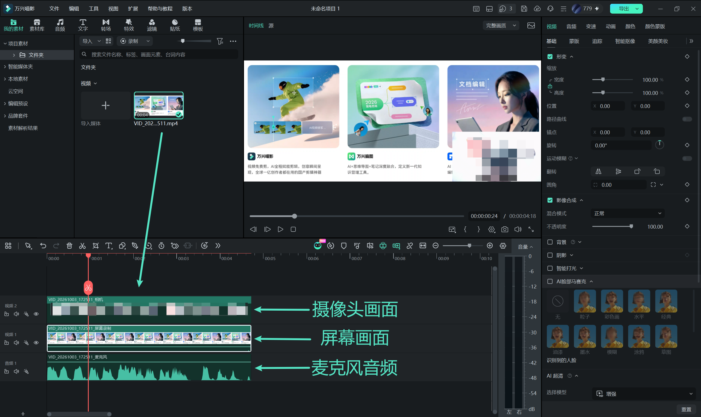Image resolution: width=701 pixels, height=417 pixels.
Task: Expand the 本地素材 tree item
Action: [x=5, y=79]
